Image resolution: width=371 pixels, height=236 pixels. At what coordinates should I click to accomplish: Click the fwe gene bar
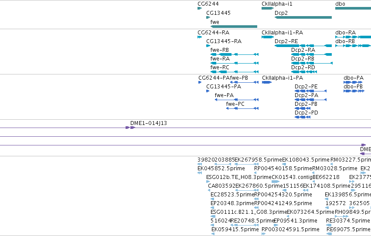pyautogui.click(x=234, y=27)
